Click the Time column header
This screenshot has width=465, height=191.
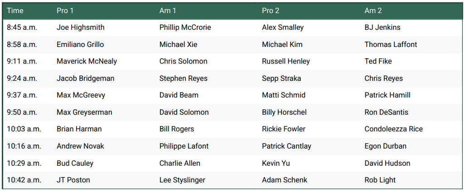[15, 10]
